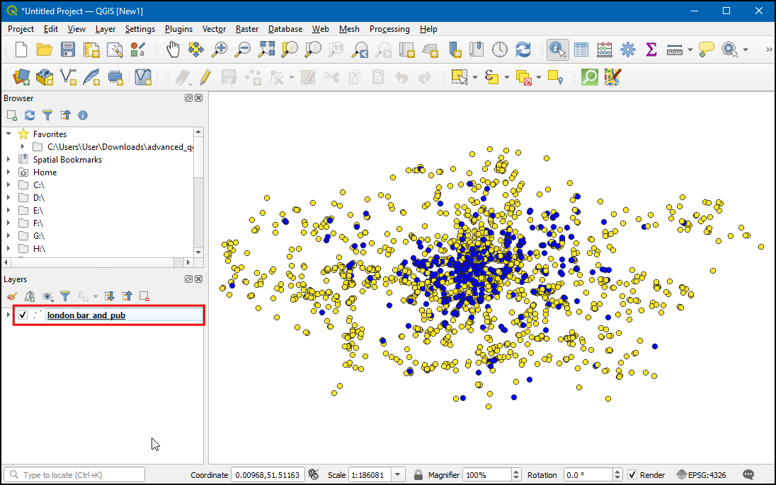This screenshot has height=485, width=776.
Task: Select the Pan Map hand tool
Action: 173,49
